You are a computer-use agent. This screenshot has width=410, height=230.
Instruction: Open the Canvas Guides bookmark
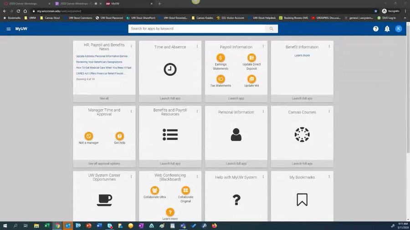click(x=202, y=18)
